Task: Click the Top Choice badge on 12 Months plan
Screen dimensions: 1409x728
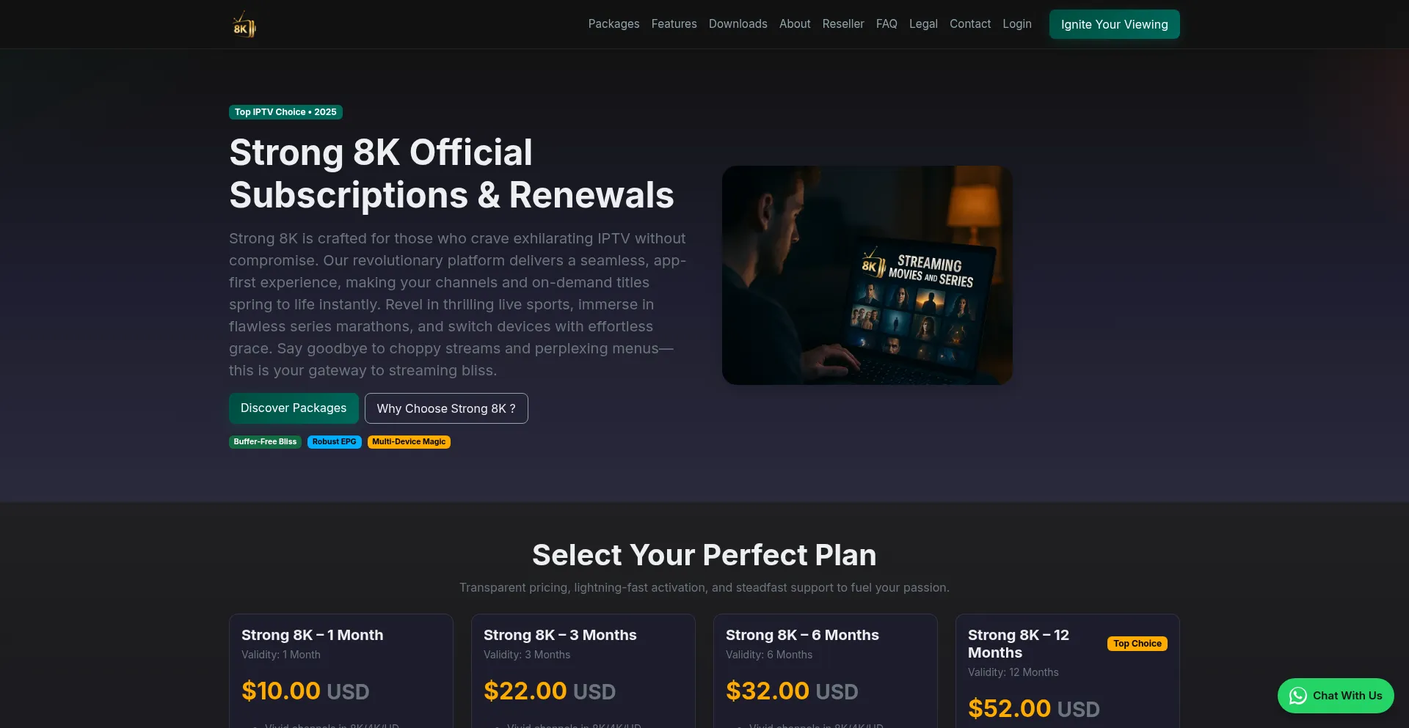Action: pyautogui.click(x=1137, y=644)
